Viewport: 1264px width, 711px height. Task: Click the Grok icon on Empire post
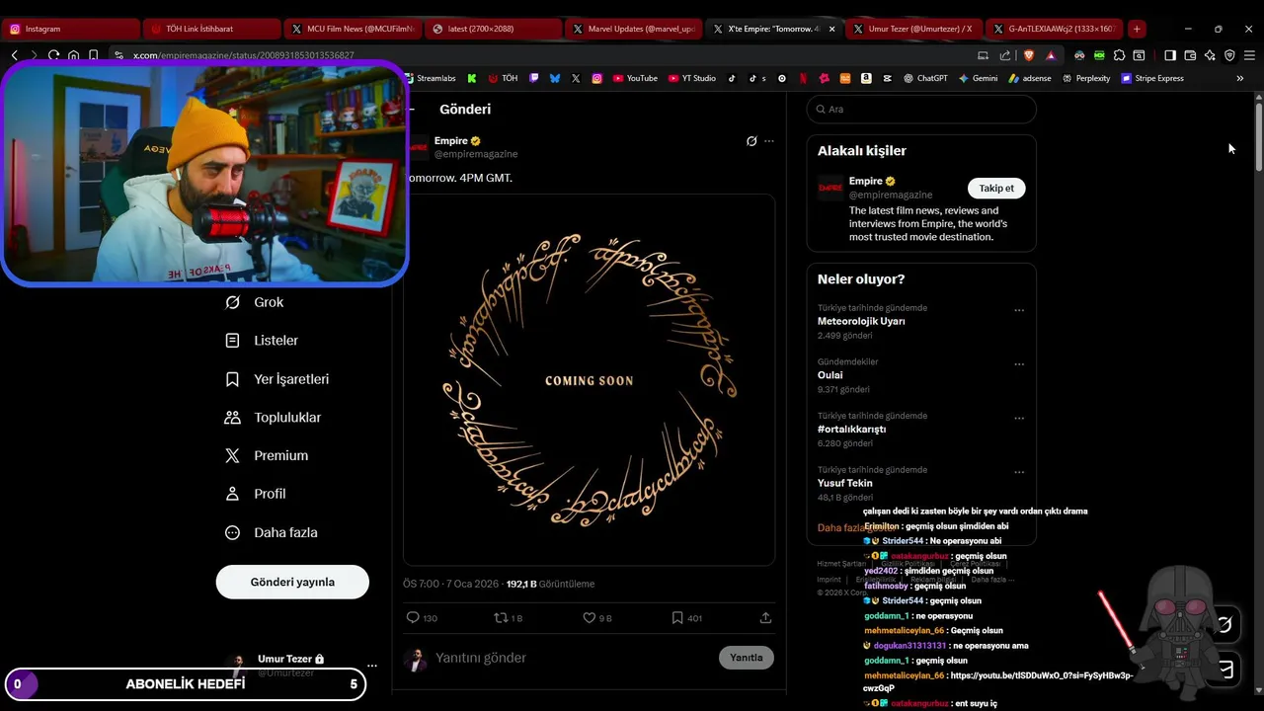click(x=751, y=141)
